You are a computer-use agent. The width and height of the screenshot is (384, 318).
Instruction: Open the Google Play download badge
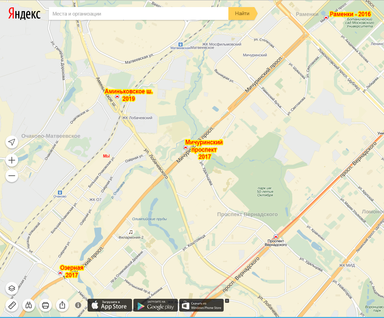156,305
